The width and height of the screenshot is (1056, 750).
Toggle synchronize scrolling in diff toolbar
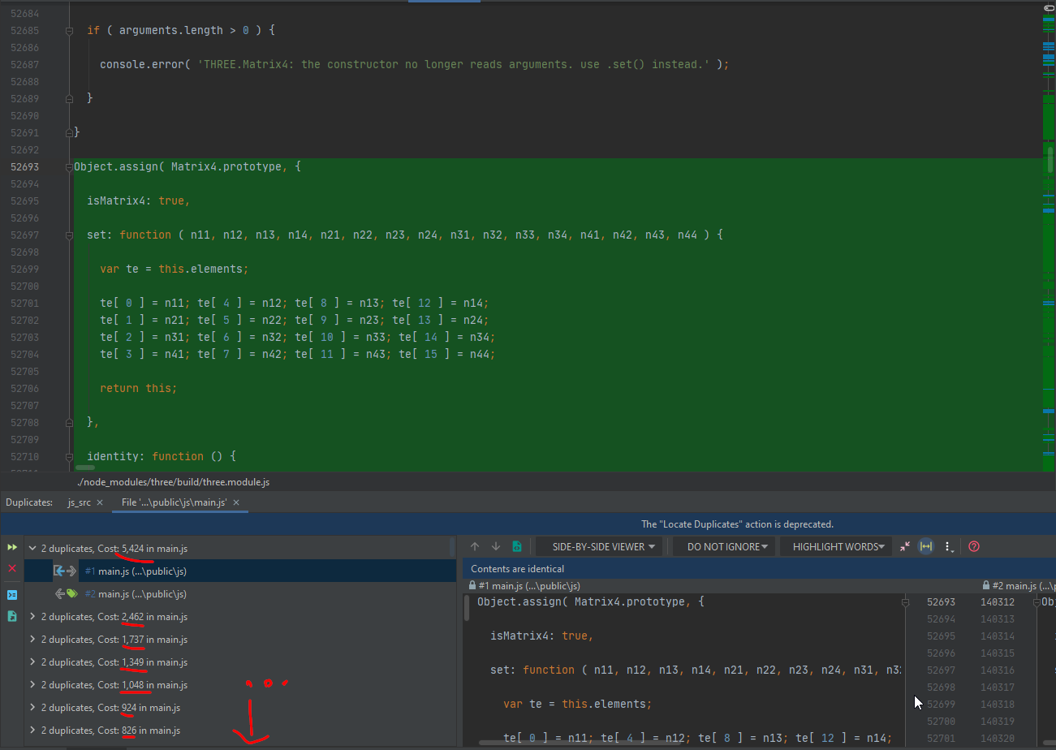925,547
